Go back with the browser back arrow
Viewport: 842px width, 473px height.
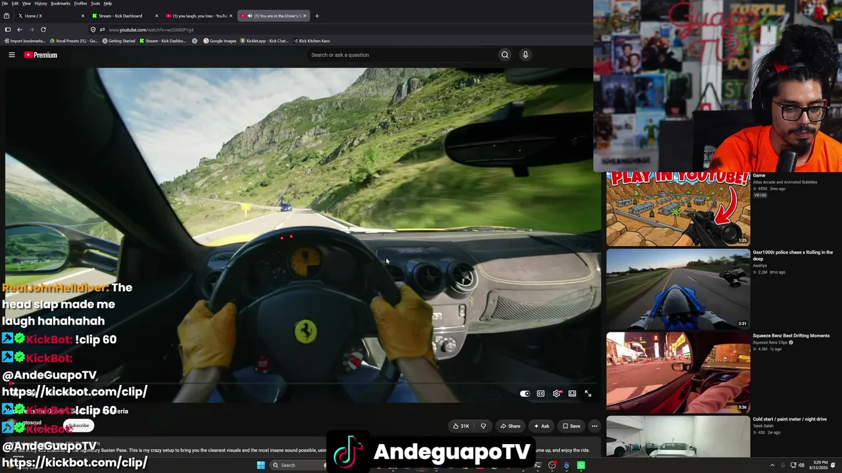pos(20,30)
